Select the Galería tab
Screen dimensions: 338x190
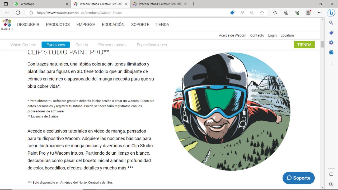[82, 45]
